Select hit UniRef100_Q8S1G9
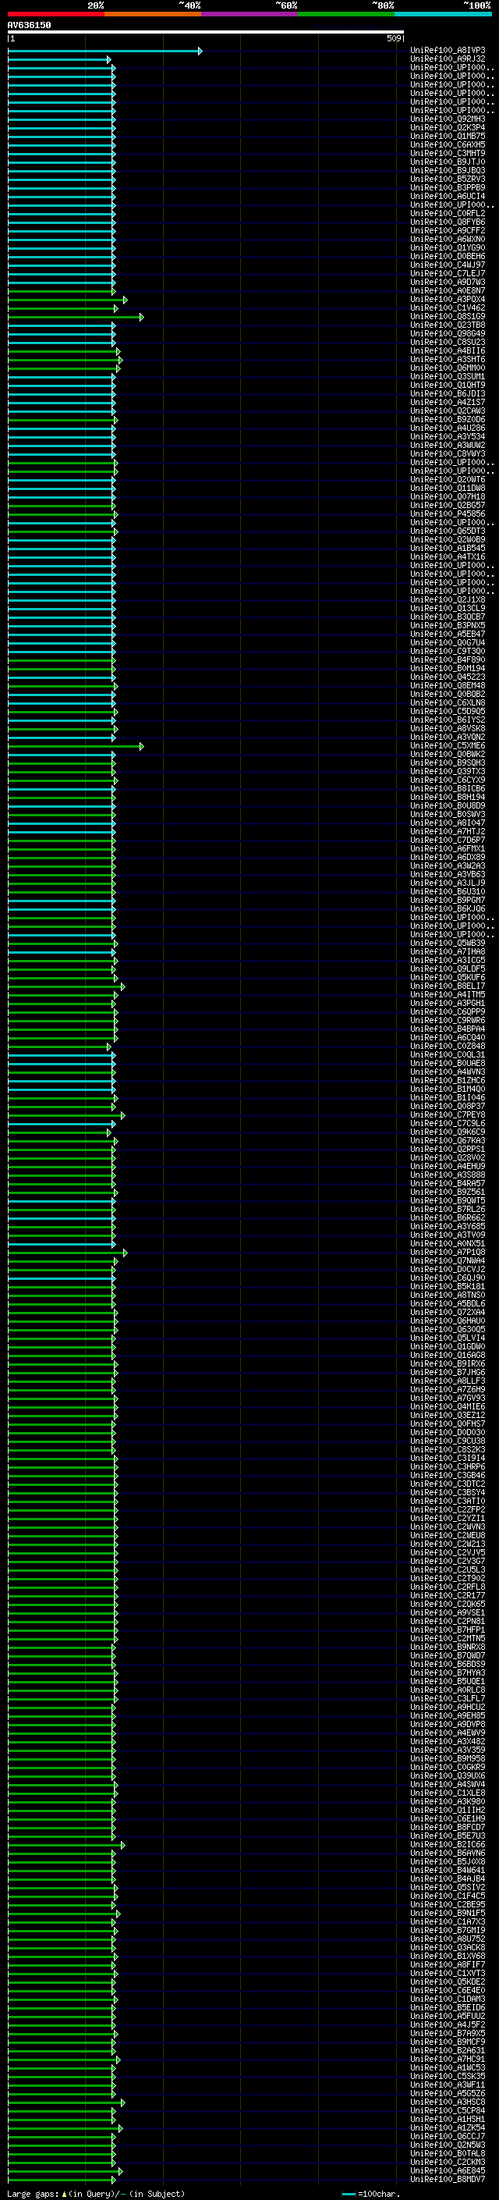 pyautogui.click(x=448, y=316)
